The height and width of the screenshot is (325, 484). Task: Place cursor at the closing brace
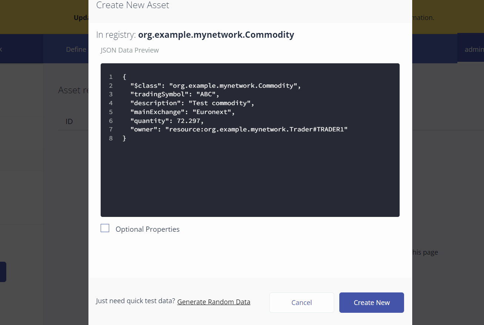[124, 138]
